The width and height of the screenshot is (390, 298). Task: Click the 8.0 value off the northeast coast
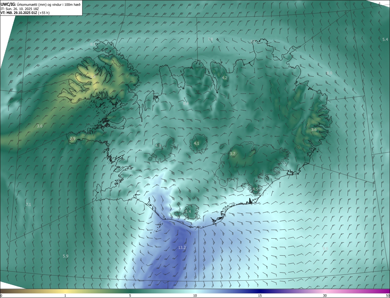pos(329,73)
